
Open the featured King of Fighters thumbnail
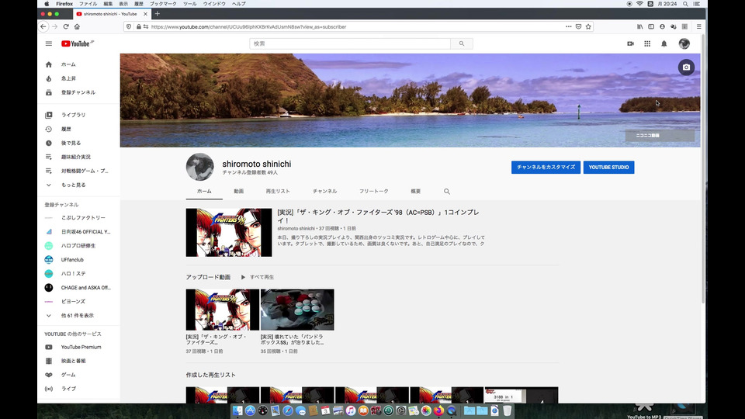(229, 233)
